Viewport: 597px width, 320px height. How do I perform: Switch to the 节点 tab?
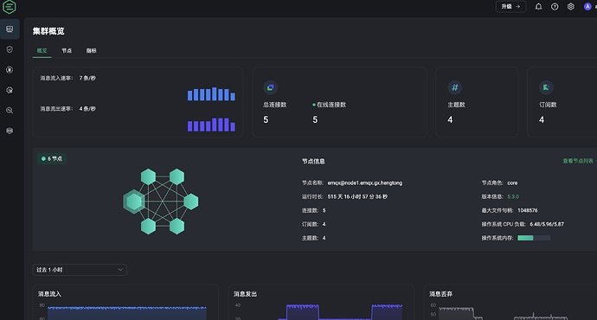[x=67, y=51]
